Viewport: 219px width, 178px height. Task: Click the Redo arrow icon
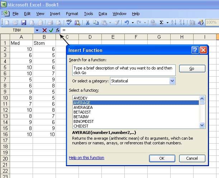pos(139,23)
